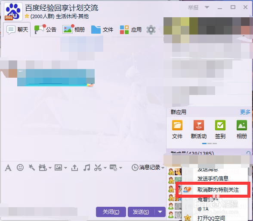The height and width of the screenshot is (221, 253).
Task: Click the group member search magnifier
Action: pos(248,153)
